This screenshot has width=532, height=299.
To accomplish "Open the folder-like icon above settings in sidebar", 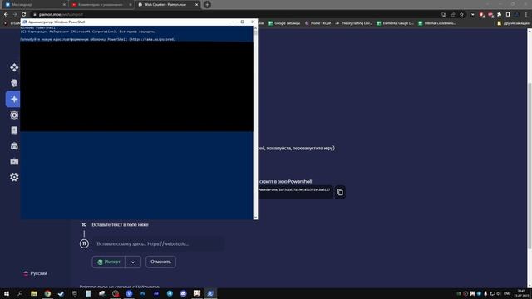I will (14, 162).
